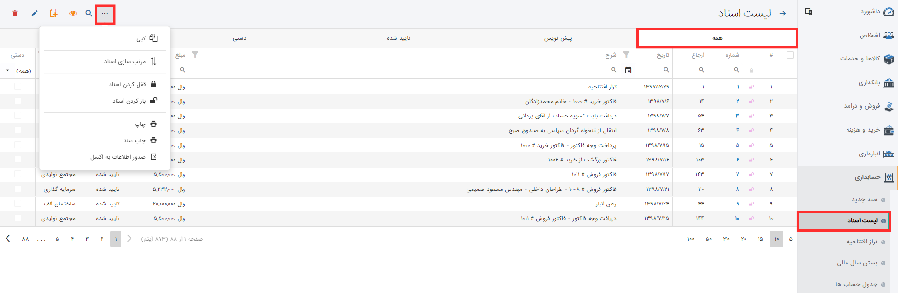Tick the select-all header checkbox
Image resolution: width=898 pixels, height=293 pixels.
(x=790, y=55)
